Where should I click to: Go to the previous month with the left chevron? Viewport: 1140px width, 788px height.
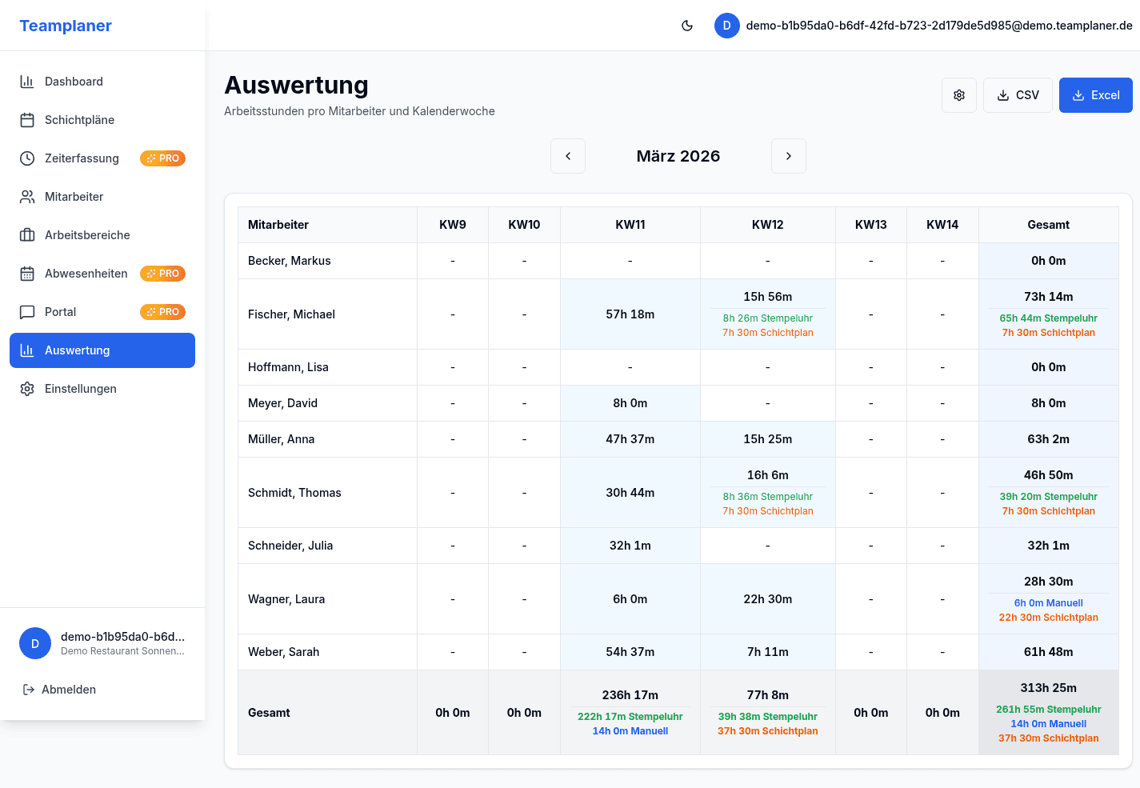point(568,156)
